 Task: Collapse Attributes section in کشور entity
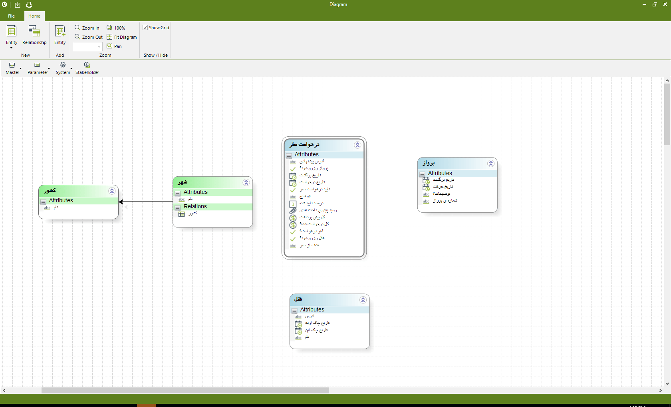43,202
